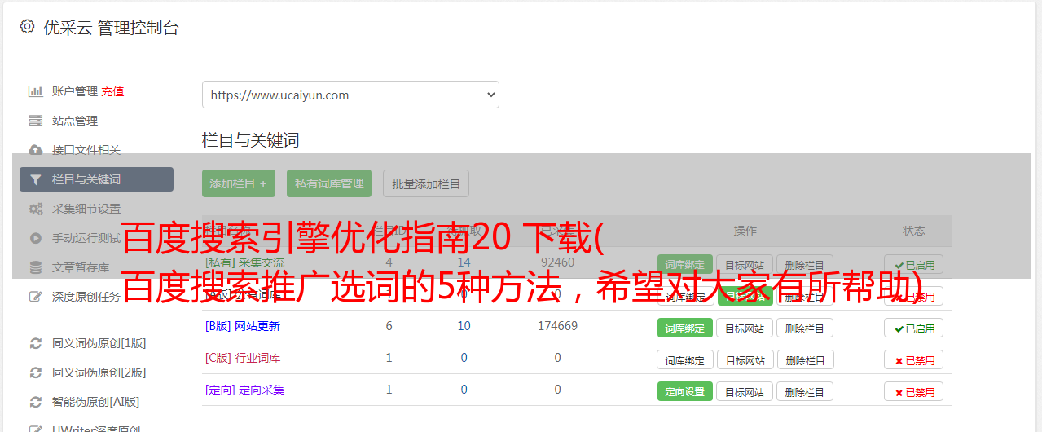
Task: Open the [B版] 网站更新 column link
Action: [x=243, y=326]
